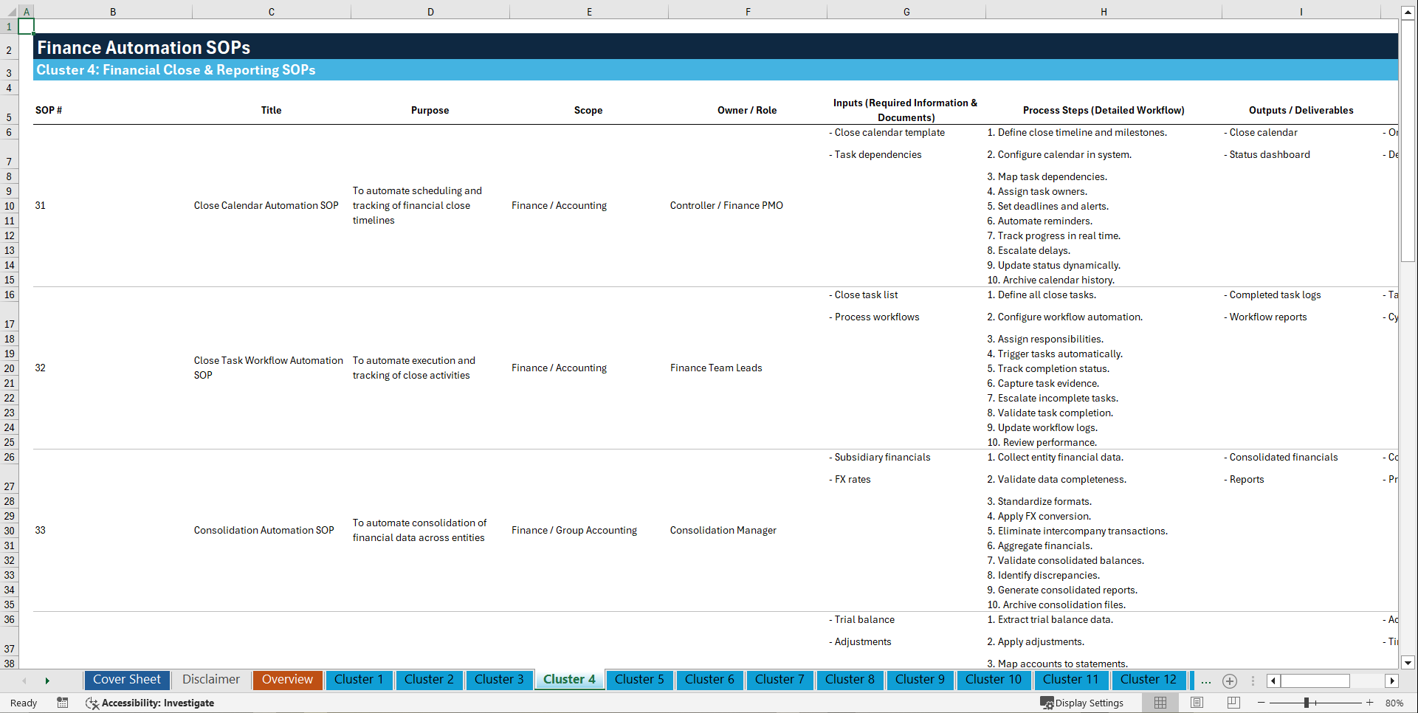This screenshot has height=713, width=1418.
Task: Open Display Settings from the status bar
Action: tap(1082, 703)
